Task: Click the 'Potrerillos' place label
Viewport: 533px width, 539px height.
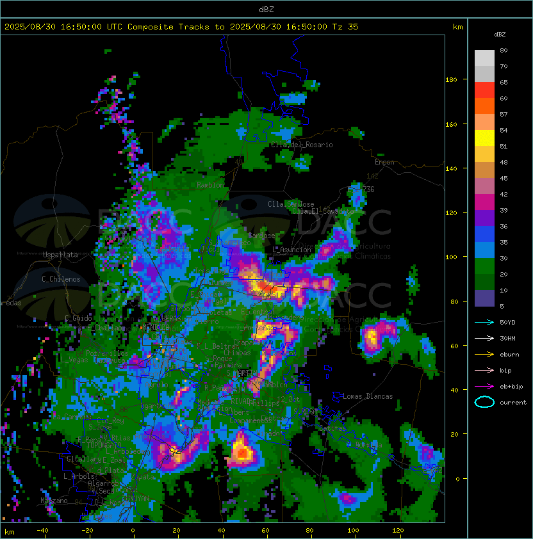Action: (x=107, y=353)
